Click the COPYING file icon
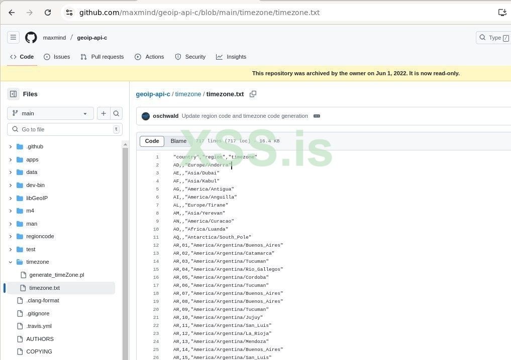This screenshot has height=360, width=511. pos(20,352)
